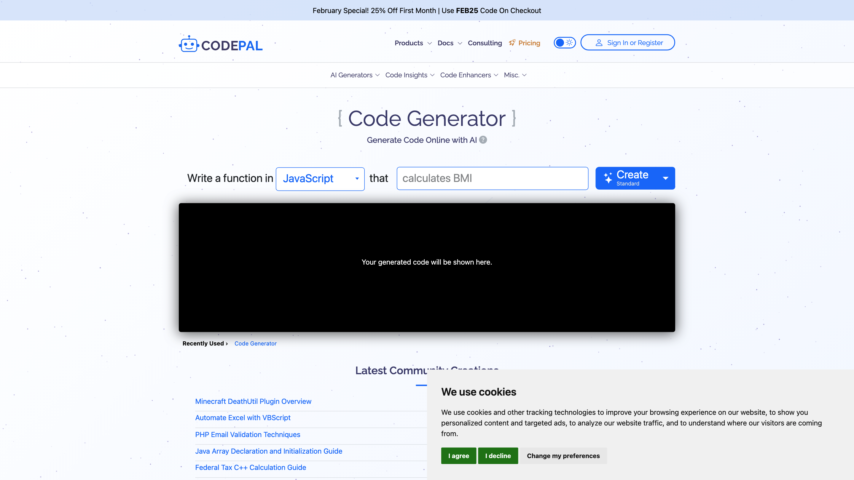The height and width of the screenshot is (480, 854).
Task: Click I agree in the cookie banner
Action: 458,456
